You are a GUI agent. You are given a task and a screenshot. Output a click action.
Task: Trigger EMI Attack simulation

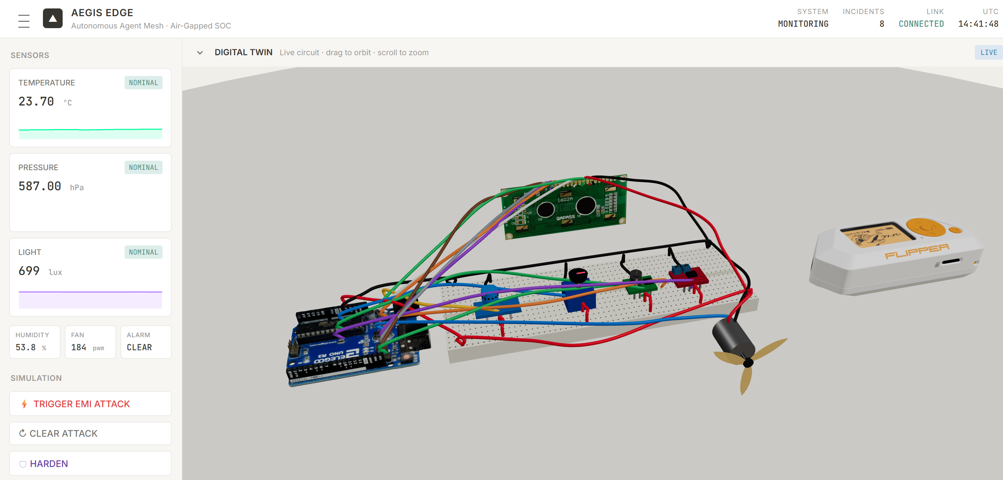[x=90, y=404]
